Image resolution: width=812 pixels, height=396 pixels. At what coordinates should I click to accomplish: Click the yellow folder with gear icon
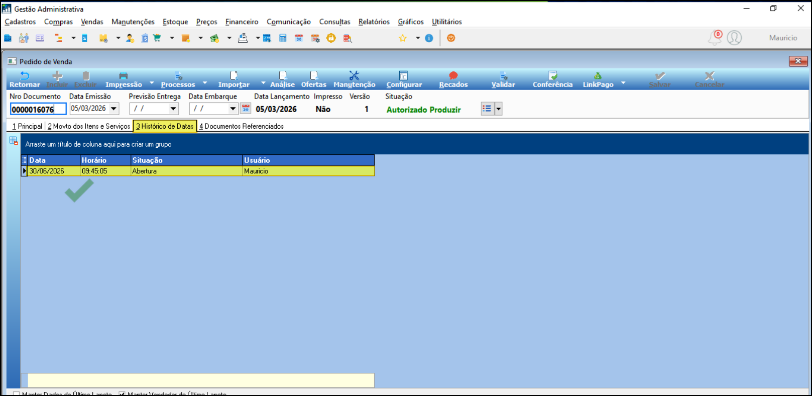click(103, 38)
